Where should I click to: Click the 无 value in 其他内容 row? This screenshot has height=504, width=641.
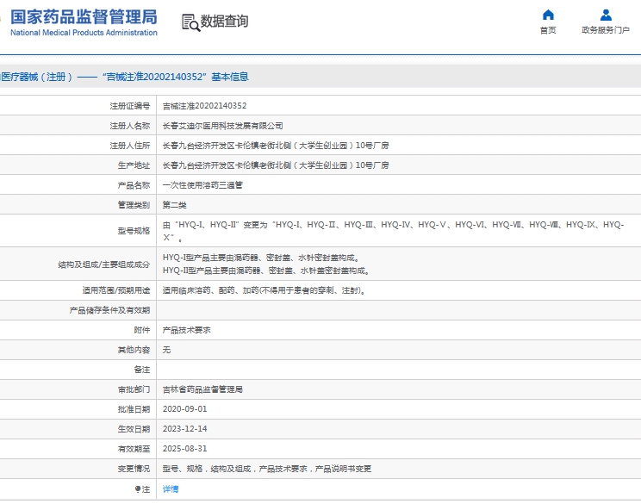[x=166, y=350]
